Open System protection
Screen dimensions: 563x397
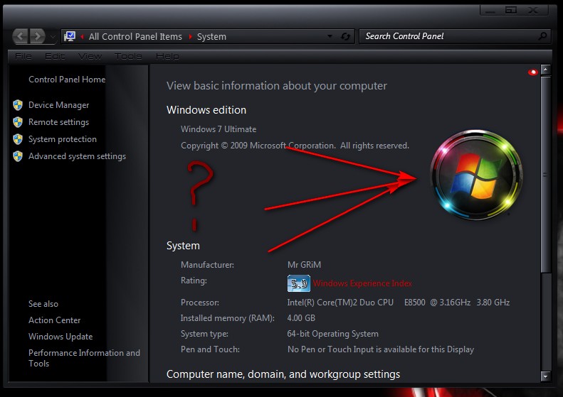coord(63,139)
